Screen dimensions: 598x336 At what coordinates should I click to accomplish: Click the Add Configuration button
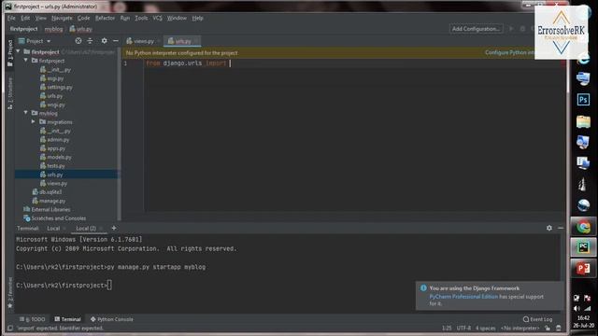pos(476,29)
